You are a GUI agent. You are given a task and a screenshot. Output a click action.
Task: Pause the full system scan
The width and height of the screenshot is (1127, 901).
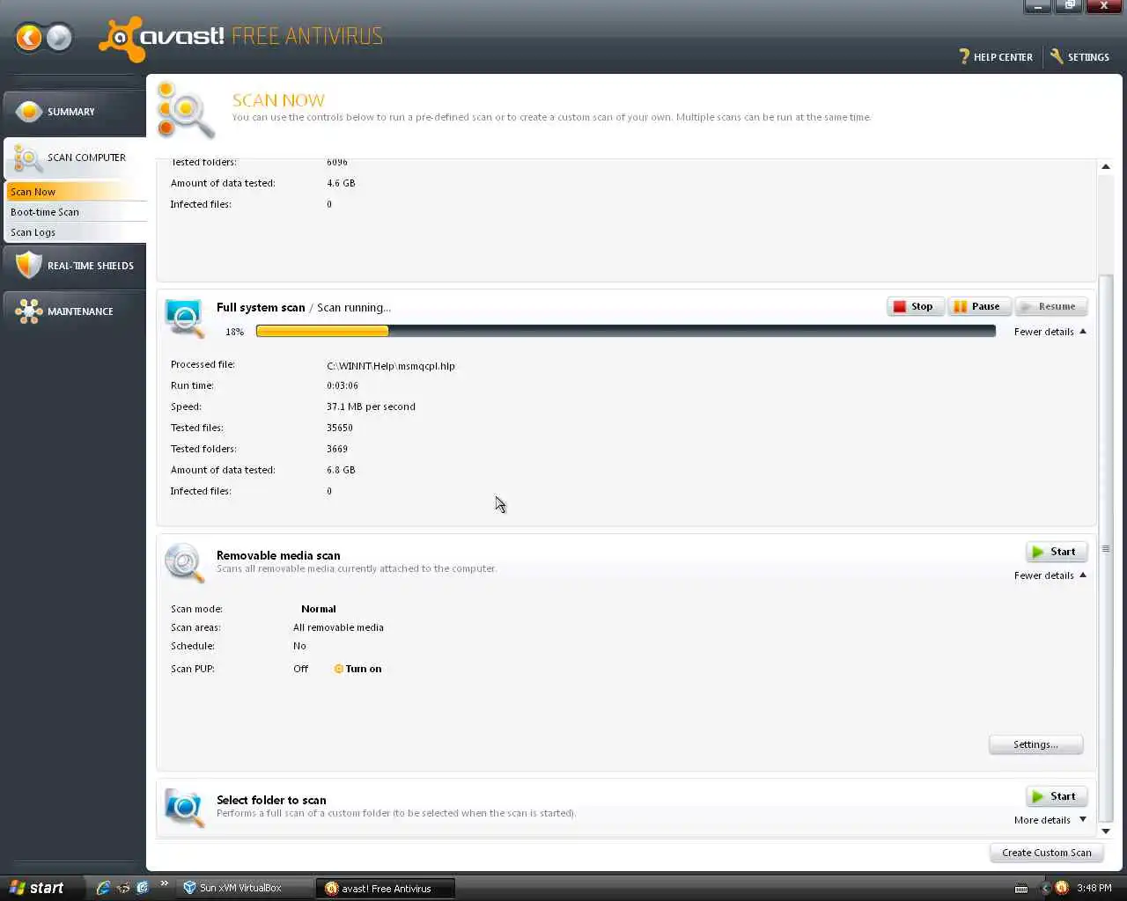pos(979,306)
